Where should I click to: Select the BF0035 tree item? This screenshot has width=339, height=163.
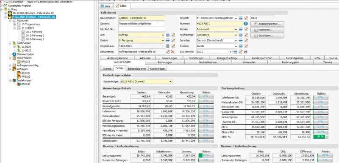(25, 62)
